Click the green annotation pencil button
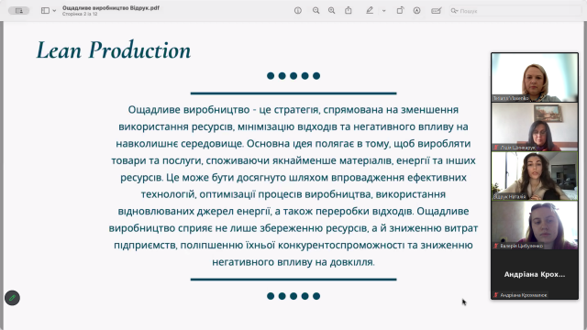This screenshot has height=330, width=587. tap(12, 298)
